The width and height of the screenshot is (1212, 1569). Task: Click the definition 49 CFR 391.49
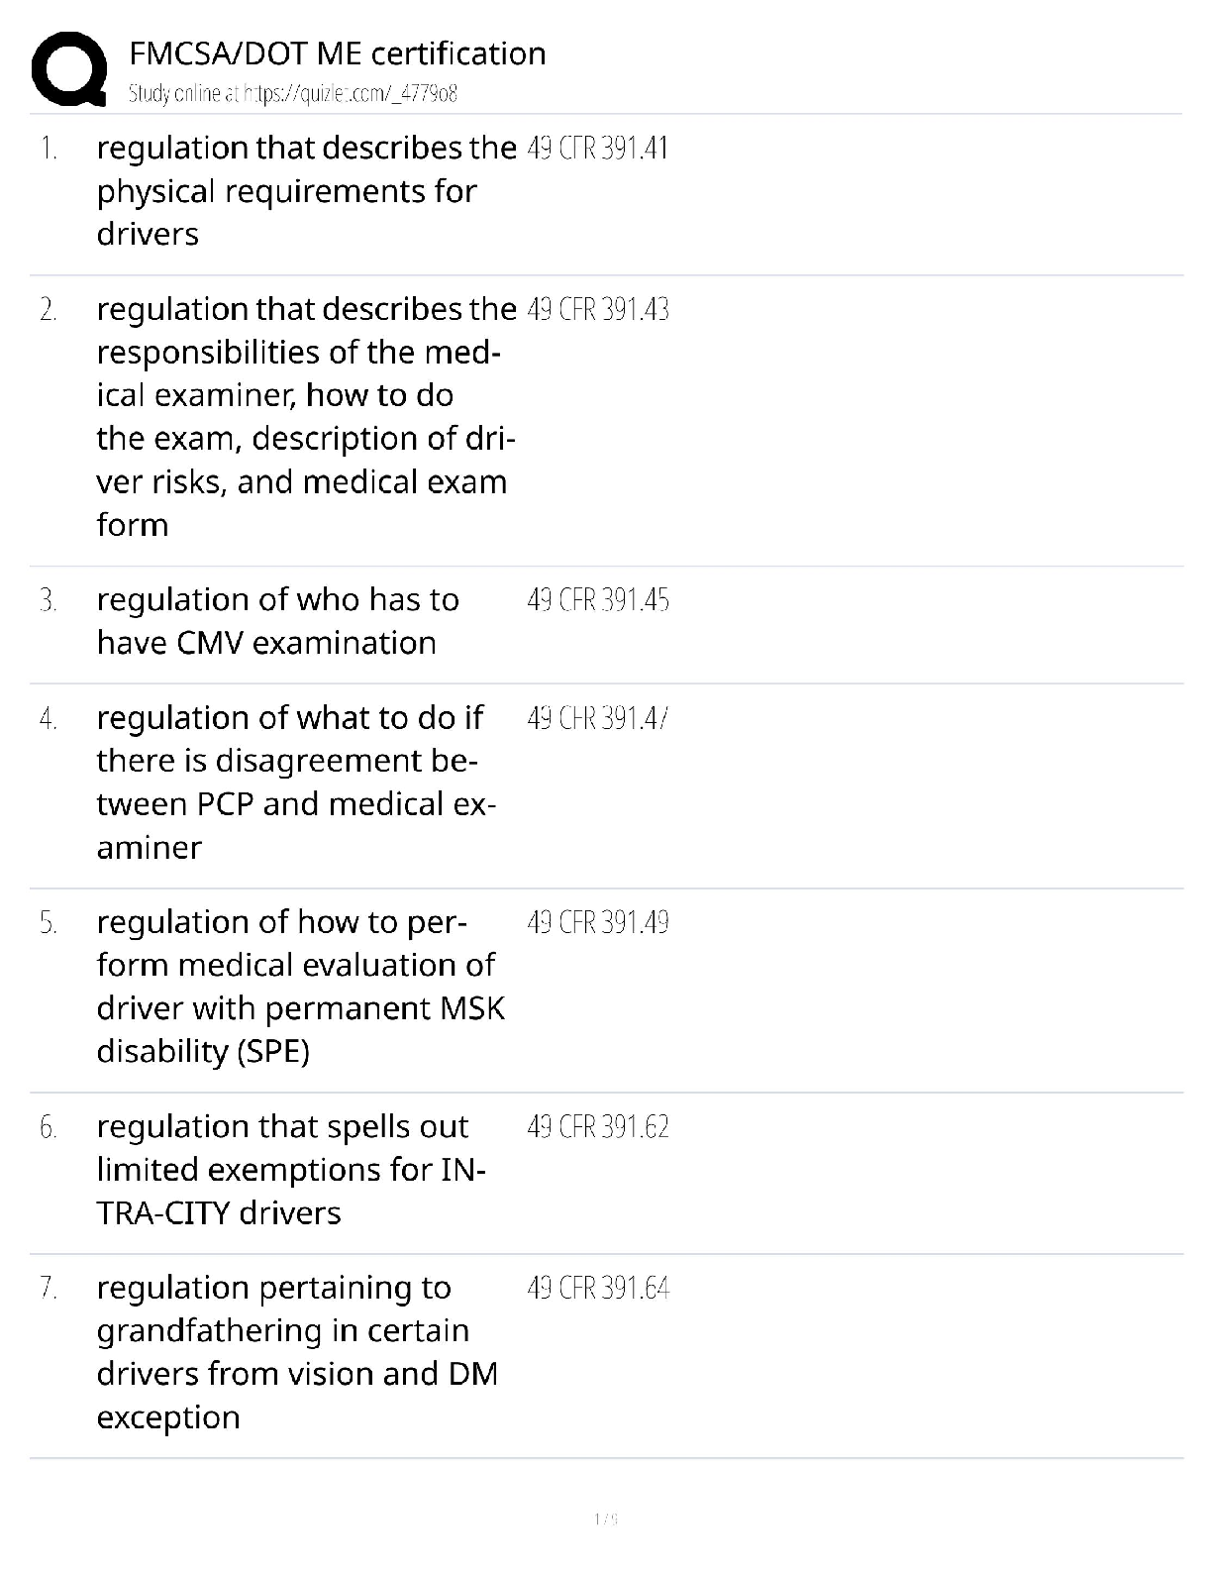[x=598, y=923]
